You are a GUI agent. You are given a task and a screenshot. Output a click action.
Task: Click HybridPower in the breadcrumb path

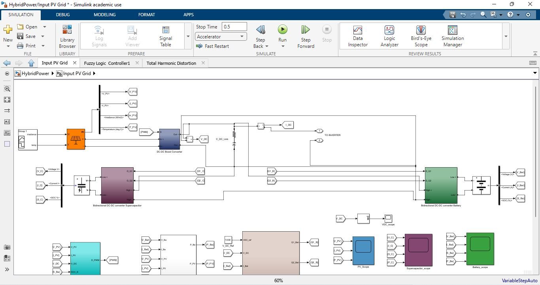[35, 74]
